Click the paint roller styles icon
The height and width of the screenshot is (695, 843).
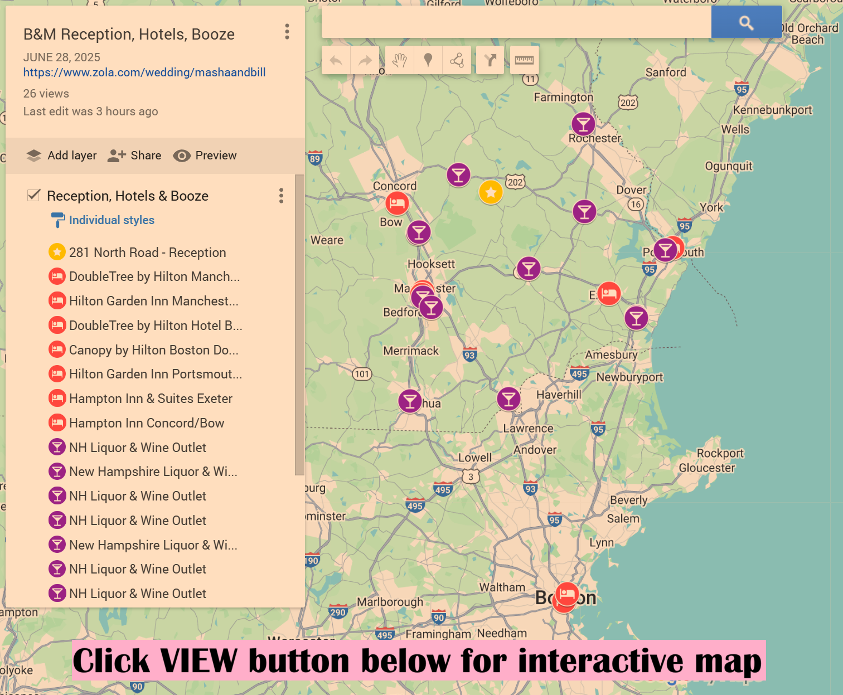(x=57, y=220)
